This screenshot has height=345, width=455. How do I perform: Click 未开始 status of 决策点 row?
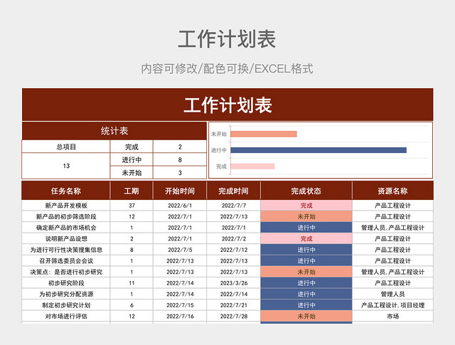point(306,272)
